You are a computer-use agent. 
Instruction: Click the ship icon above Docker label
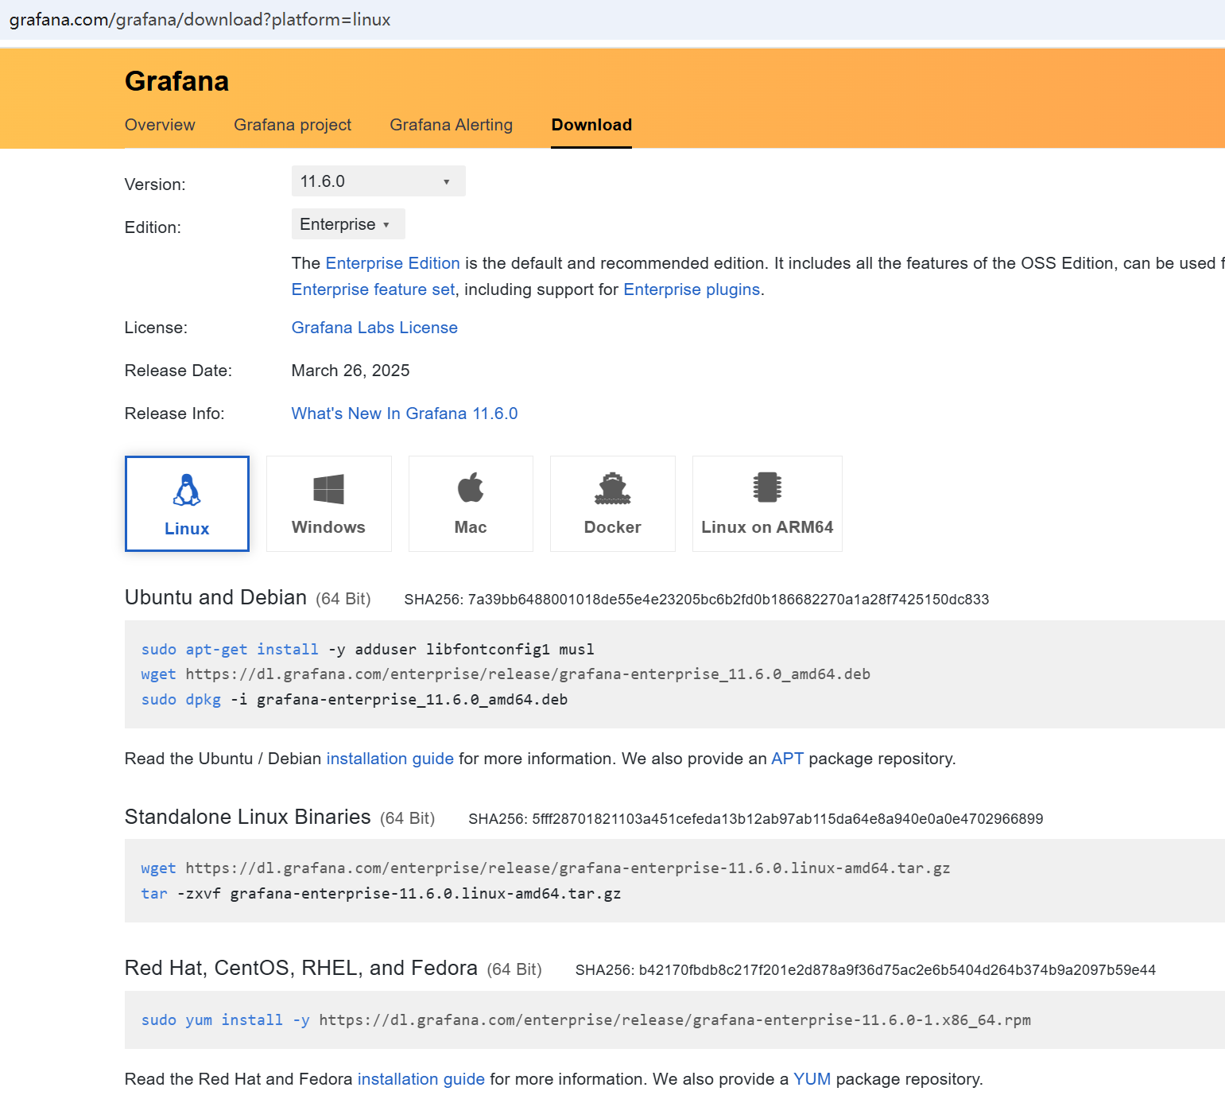[612, 487]
